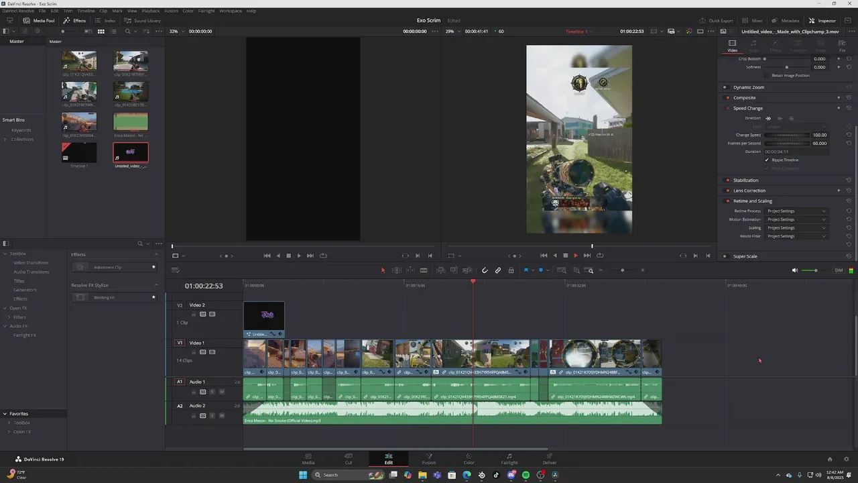This screenshot has height=483, width=858.
Task: Add a blue Marker at the playhead
Action: click(541, 270)
